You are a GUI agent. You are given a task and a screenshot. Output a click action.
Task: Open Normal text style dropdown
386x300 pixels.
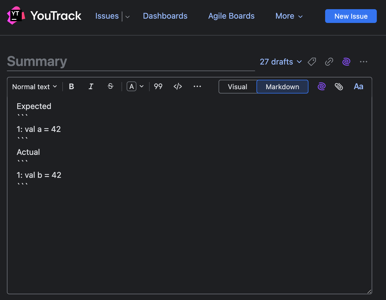pyautogui.click(x=34, y=87)
